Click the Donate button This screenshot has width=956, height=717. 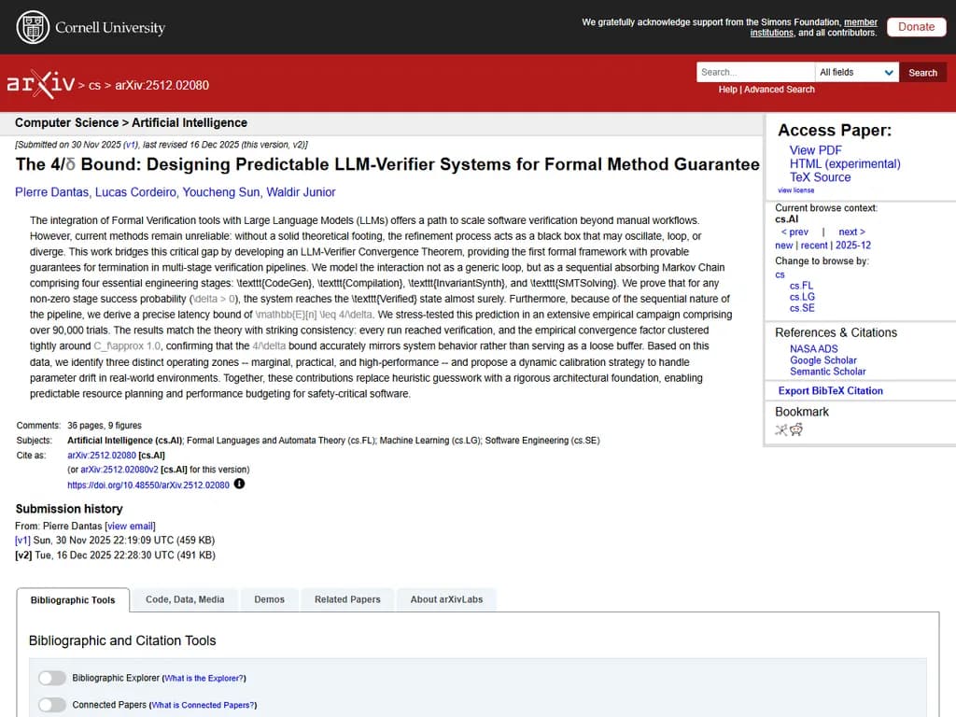coord(915,27)
